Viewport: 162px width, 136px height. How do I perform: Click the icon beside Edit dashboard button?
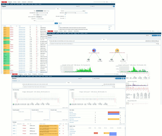point(123,79)
